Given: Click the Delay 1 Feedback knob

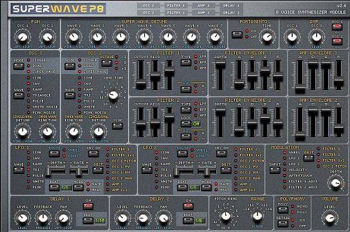Looking at the screenshot, I should pyautogui.click(x=43, y=218).
